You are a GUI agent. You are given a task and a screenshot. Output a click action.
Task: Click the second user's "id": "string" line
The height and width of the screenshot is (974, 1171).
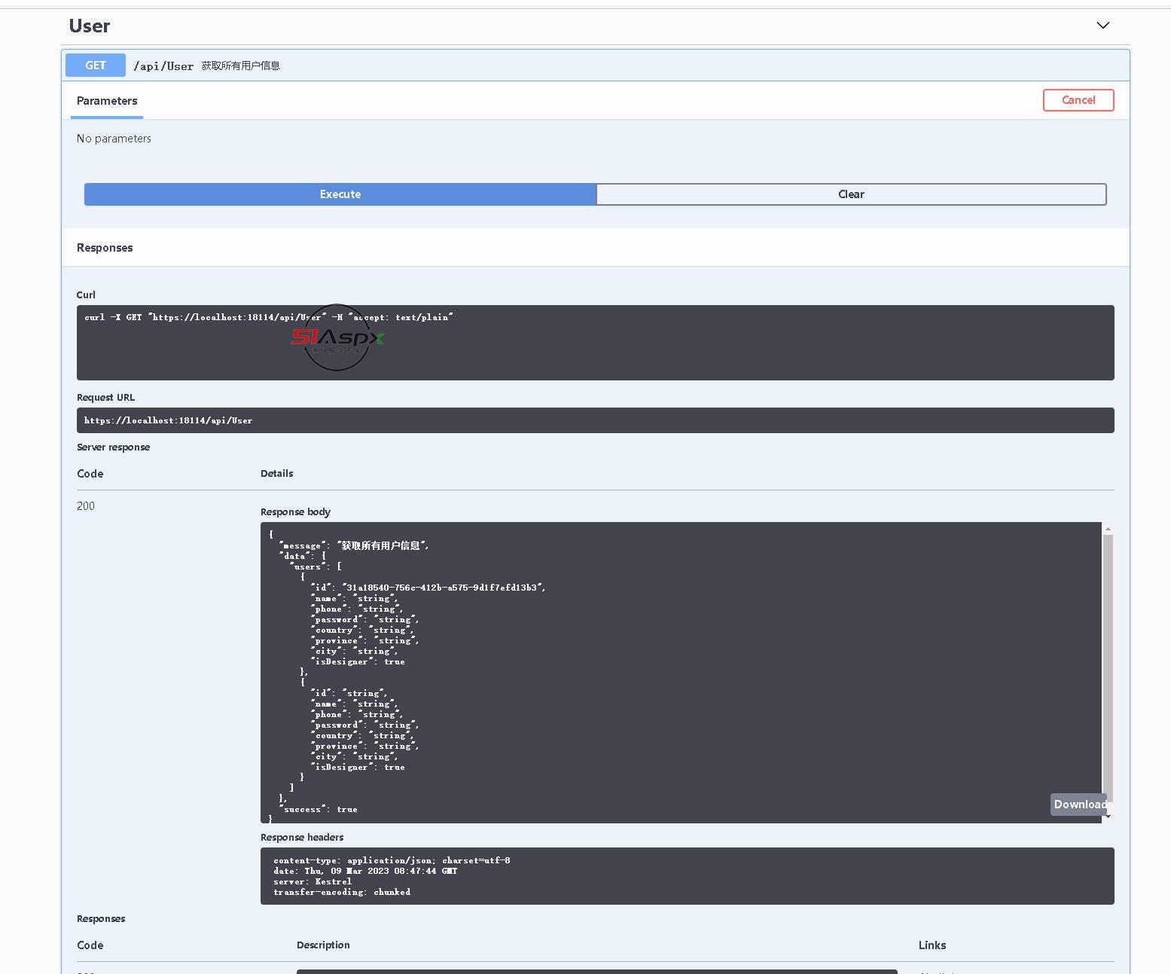(349, 693)
